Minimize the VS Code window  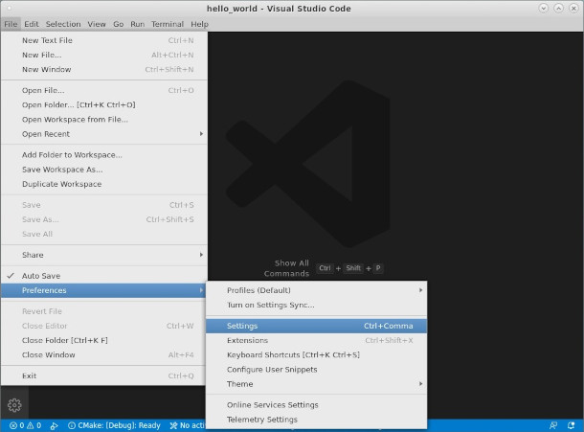[544, 9]
